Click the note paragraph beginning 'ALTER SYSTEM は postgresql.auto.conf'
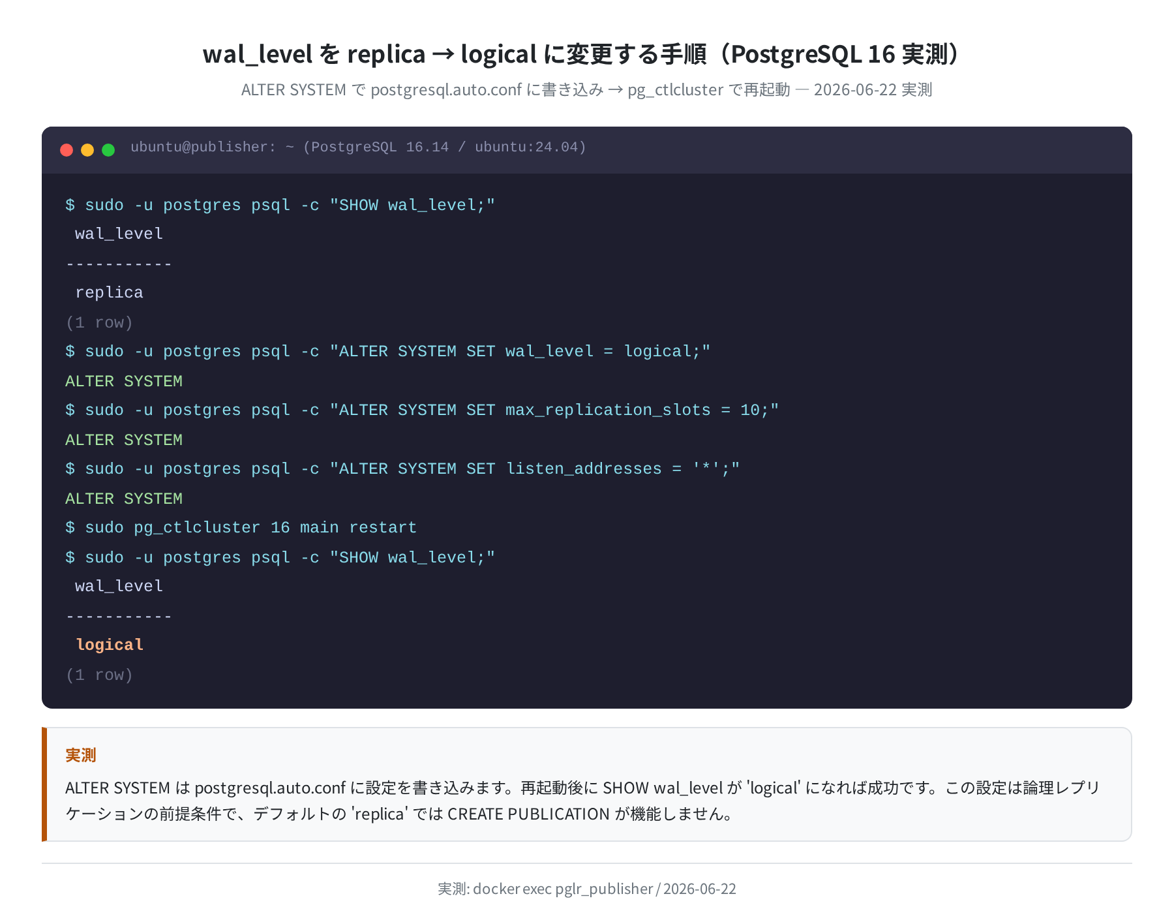The height and width of the screenshot is (924, 1174). point(582,801)
